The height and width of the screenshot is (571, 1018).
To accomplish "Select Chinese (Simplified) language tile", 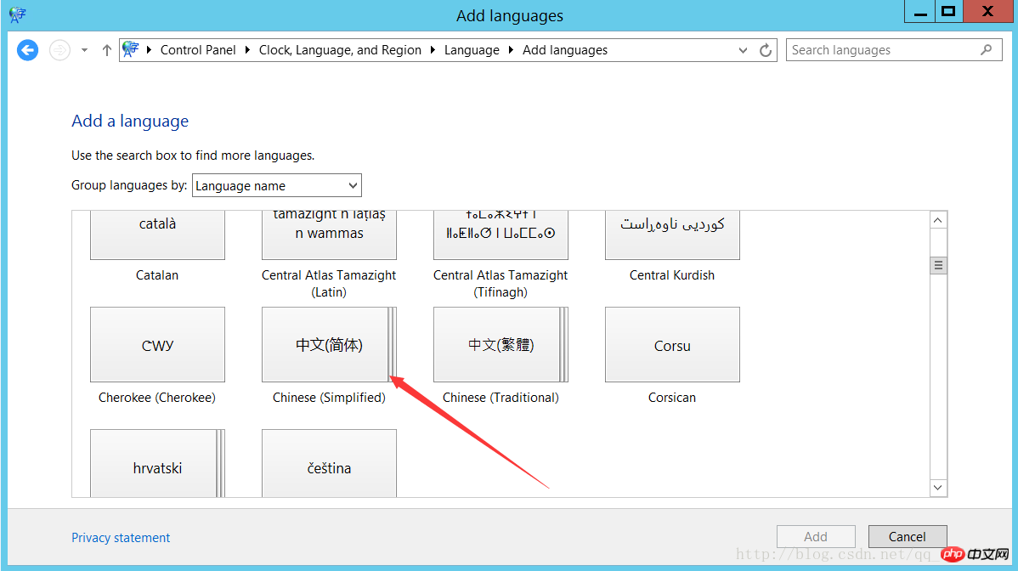I will point(329,344).
